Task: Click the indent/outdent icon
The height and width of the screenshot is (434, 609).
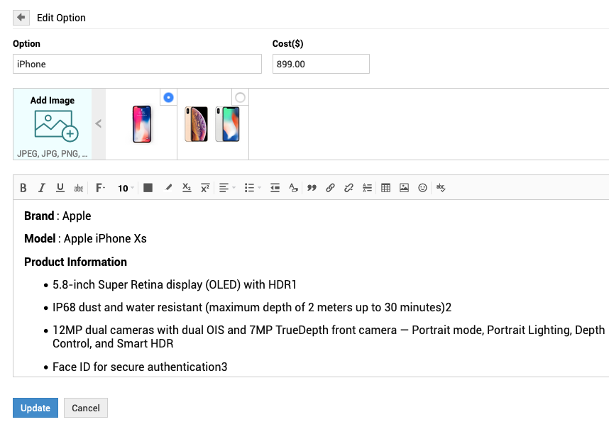Action: (x=275, y=188)
